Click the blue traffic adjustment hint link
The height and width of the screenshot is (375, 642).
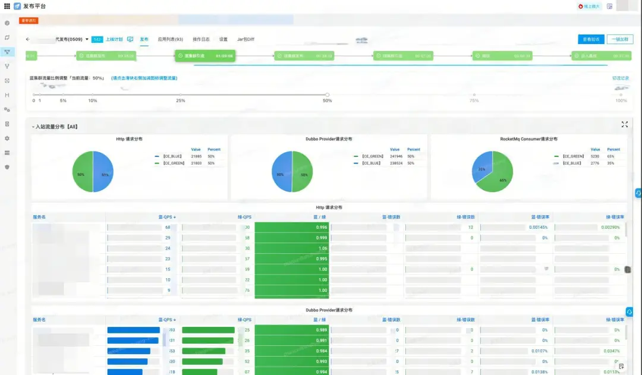click(x=144, y=78)
